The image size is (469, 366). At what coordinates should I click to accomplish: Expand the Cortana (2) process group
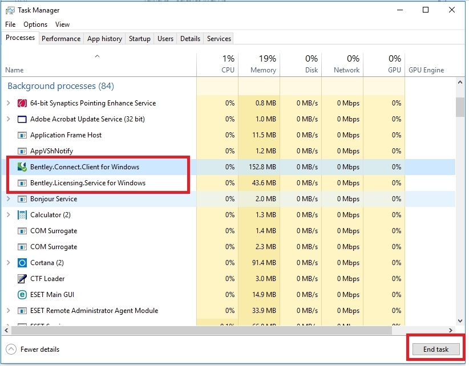pos(9,263)
